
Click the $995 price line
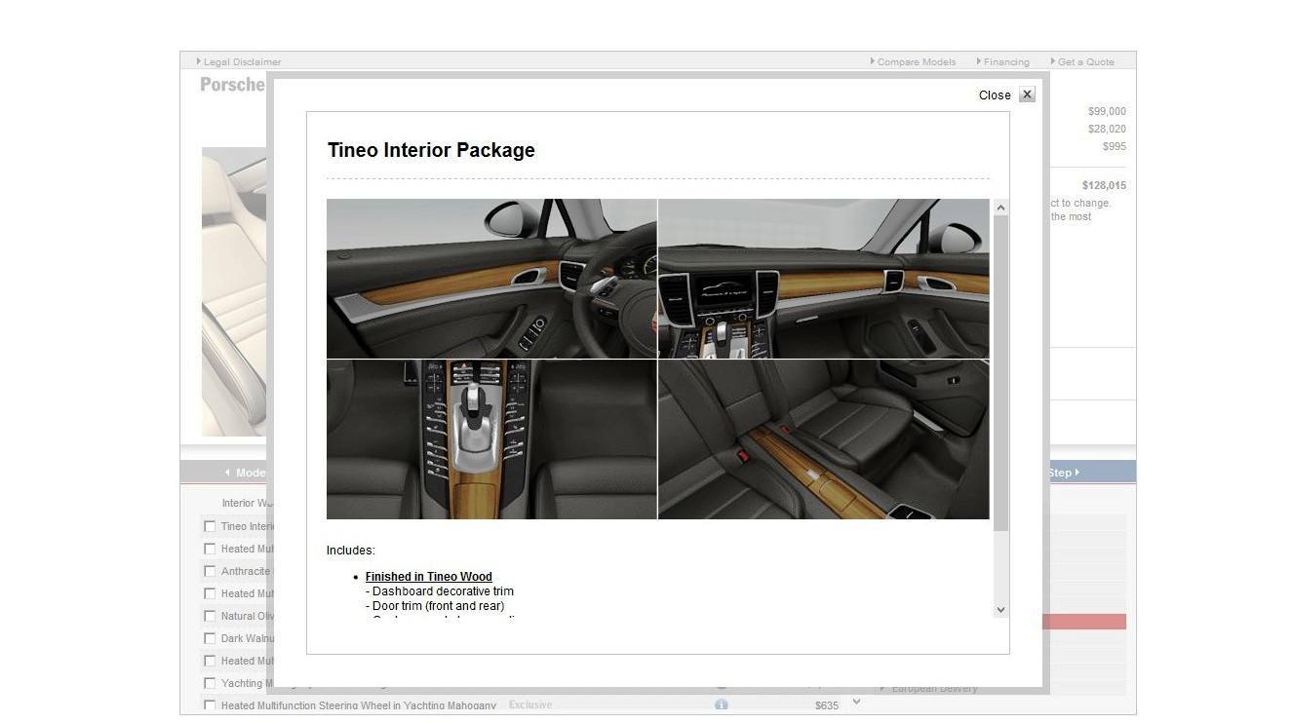1115,146
